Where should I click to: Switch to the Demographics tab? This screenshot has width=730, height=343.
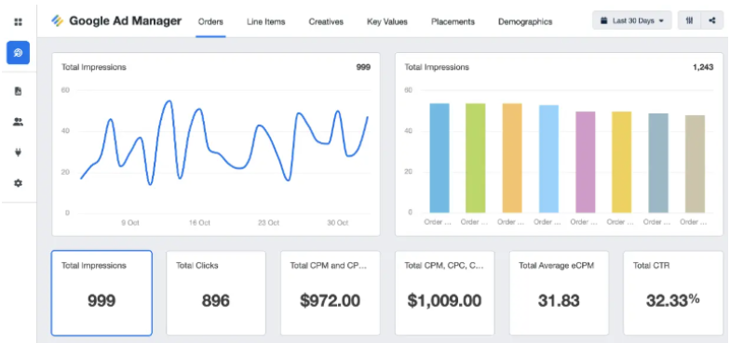[525, 22]
